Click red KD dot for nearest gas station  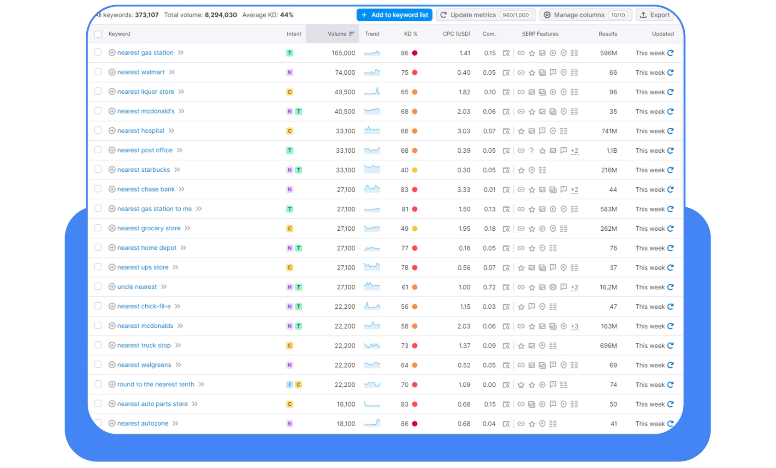click(415, 53)
